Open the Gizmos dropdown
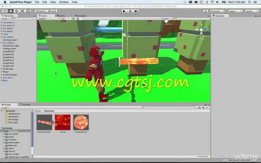This screenshot has width=261, height=163. pos(166,19)
